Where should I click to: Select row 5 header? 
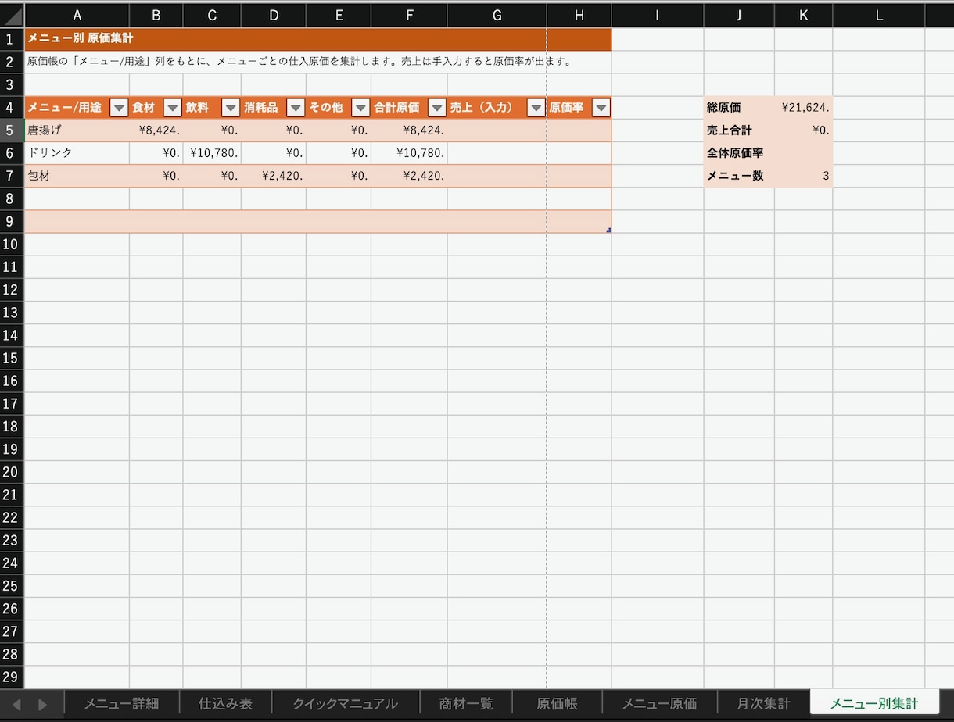pyautogui.click(x=12, y=130)
